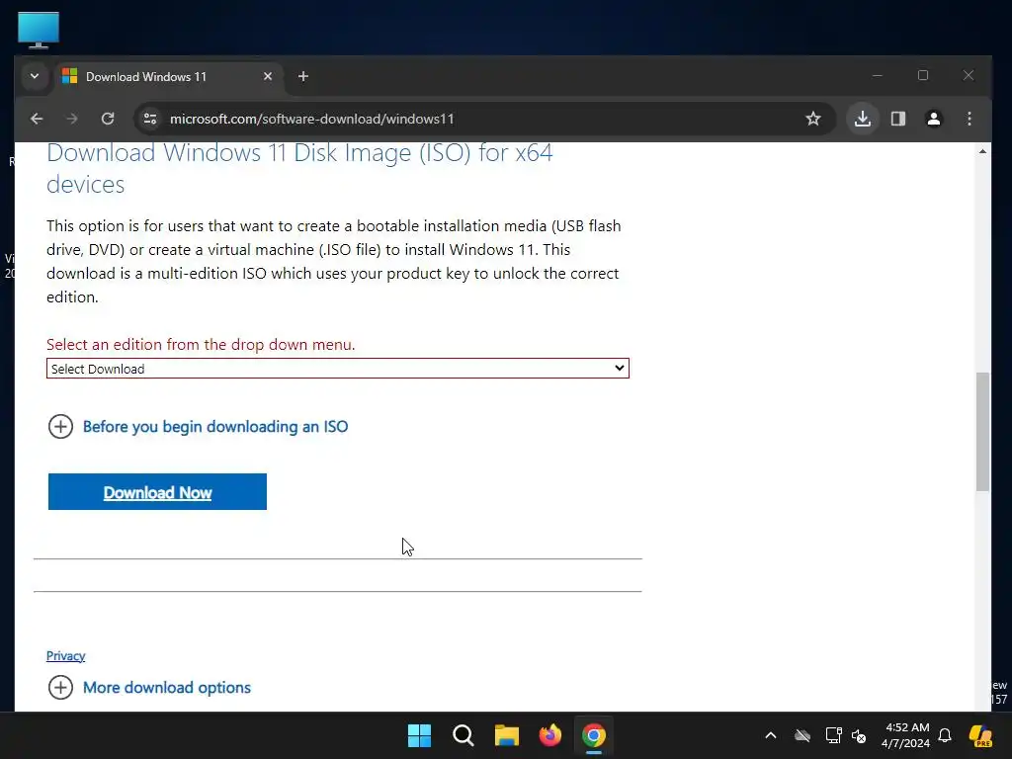Viewport: 1012px width, 759px height.
Task: Launch Firefox from taskbar
Action: click(x=549, y=735)
